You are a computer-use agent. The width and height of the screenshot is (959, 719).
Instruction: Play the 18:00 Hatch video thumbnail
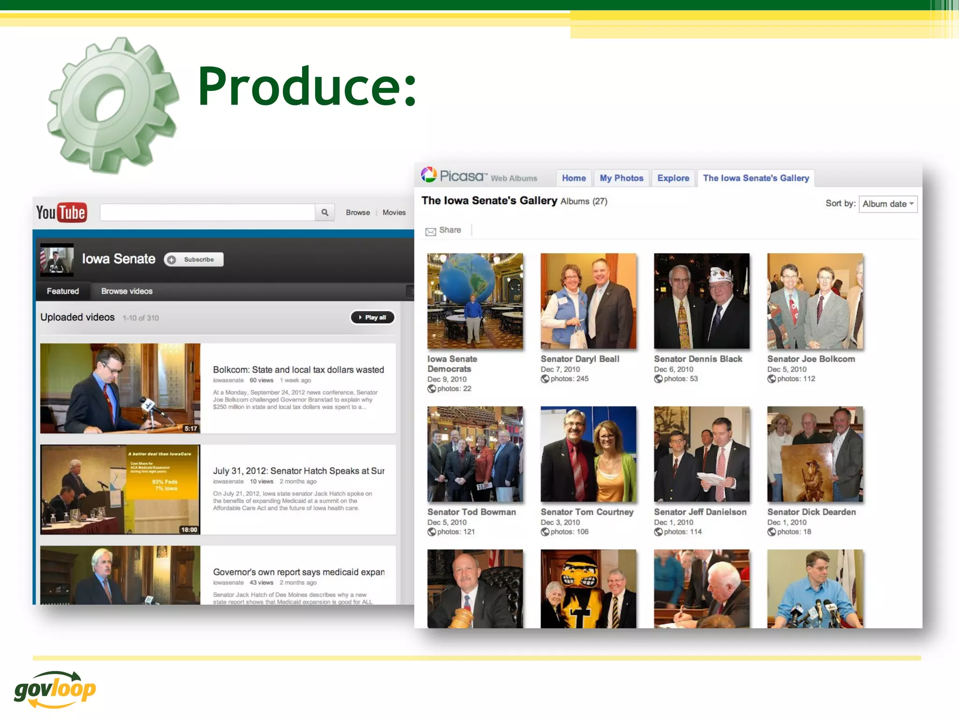pos(120,490)
